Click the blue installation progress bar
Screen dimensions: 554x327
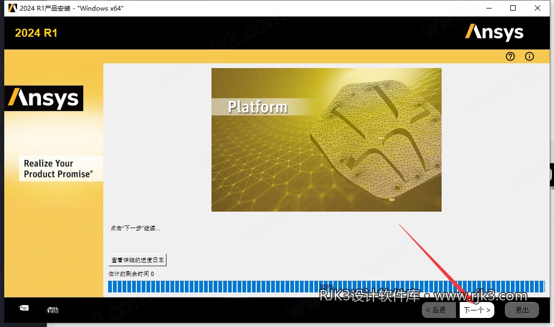pyautogui.click(x=327, y=287)
